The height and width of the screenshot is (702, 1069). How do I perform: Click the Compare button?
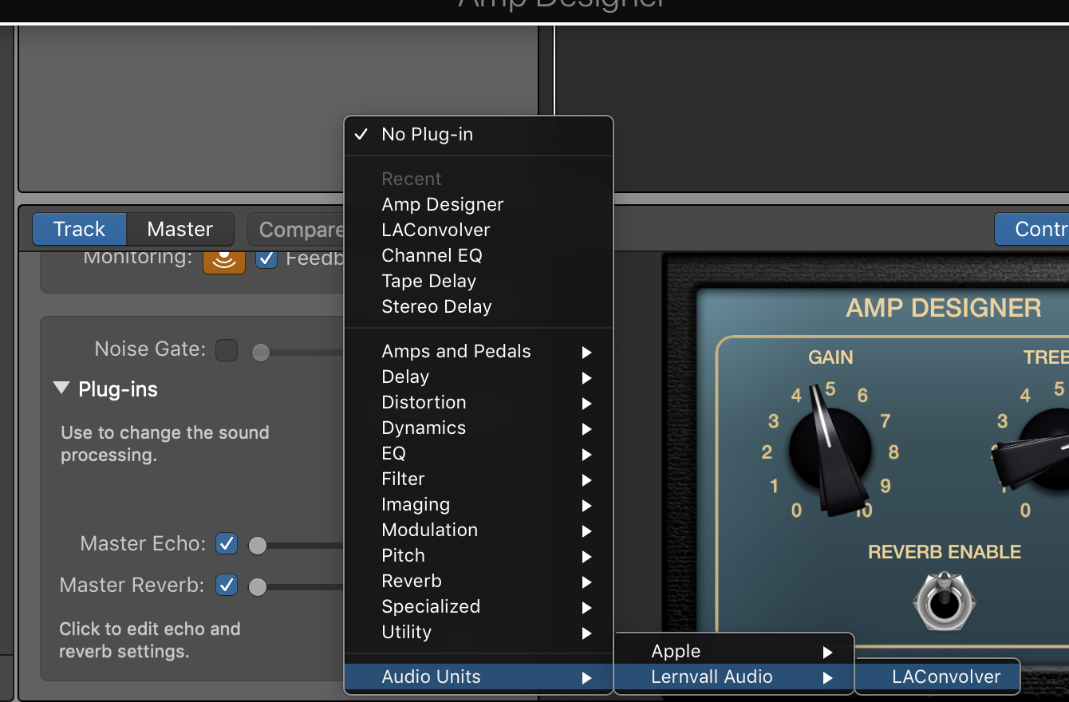pos(297,230)
